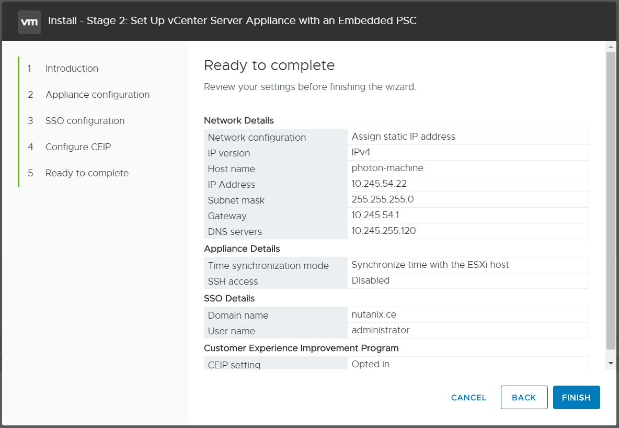Click the VMware vm logo icon
The height and width of the screenshot is (428, 619).
point(30,22)
